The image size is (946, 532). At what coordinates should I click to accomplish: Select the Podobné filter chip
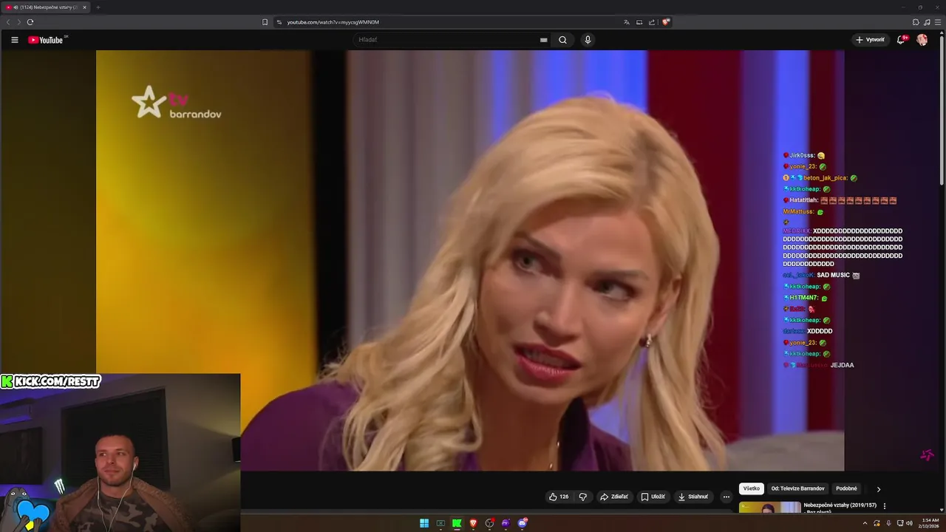point(846,488)
